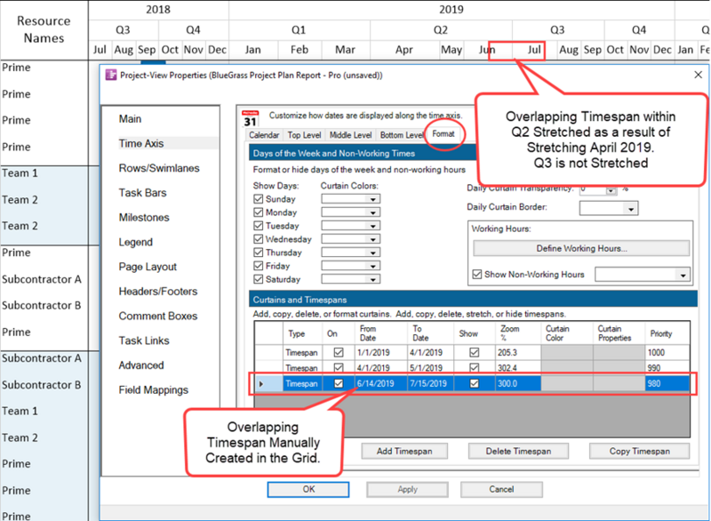Image resolution: width=711 pixels, height=521 pixels.
Task: Toggle the Friday show day checkbox
Action: [259, 266]
